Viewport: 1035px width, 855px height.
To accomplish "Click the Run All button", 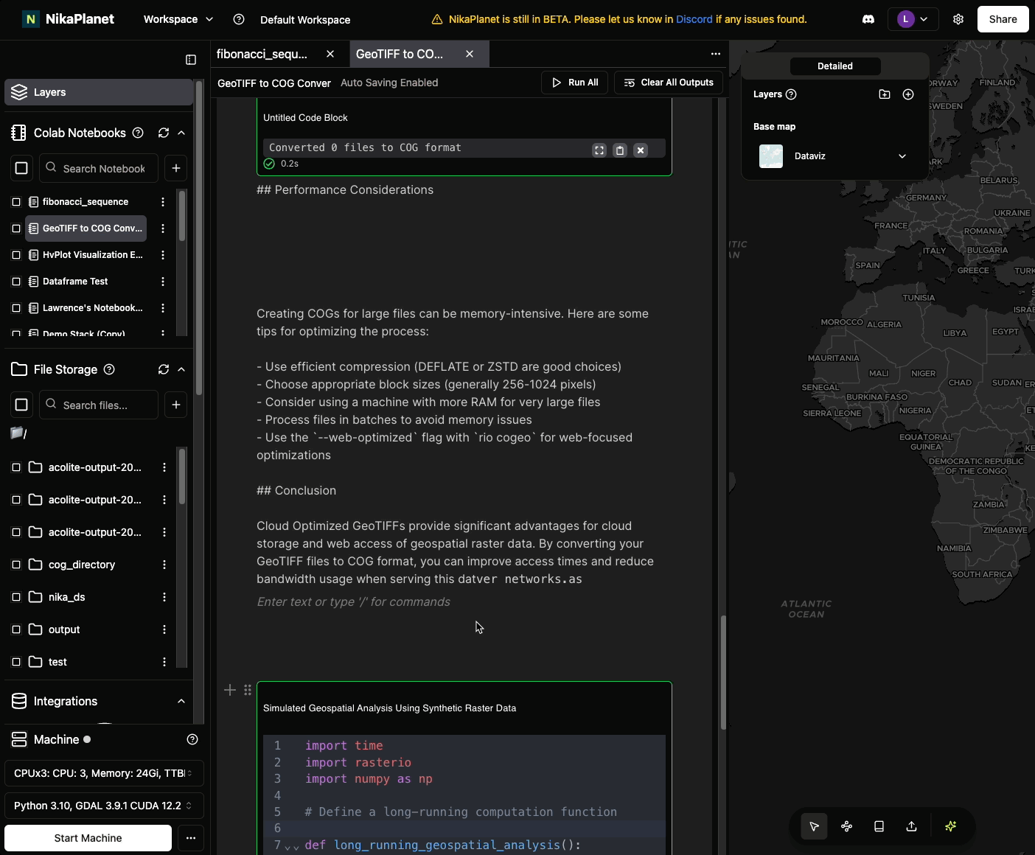I will pos(574,82).
